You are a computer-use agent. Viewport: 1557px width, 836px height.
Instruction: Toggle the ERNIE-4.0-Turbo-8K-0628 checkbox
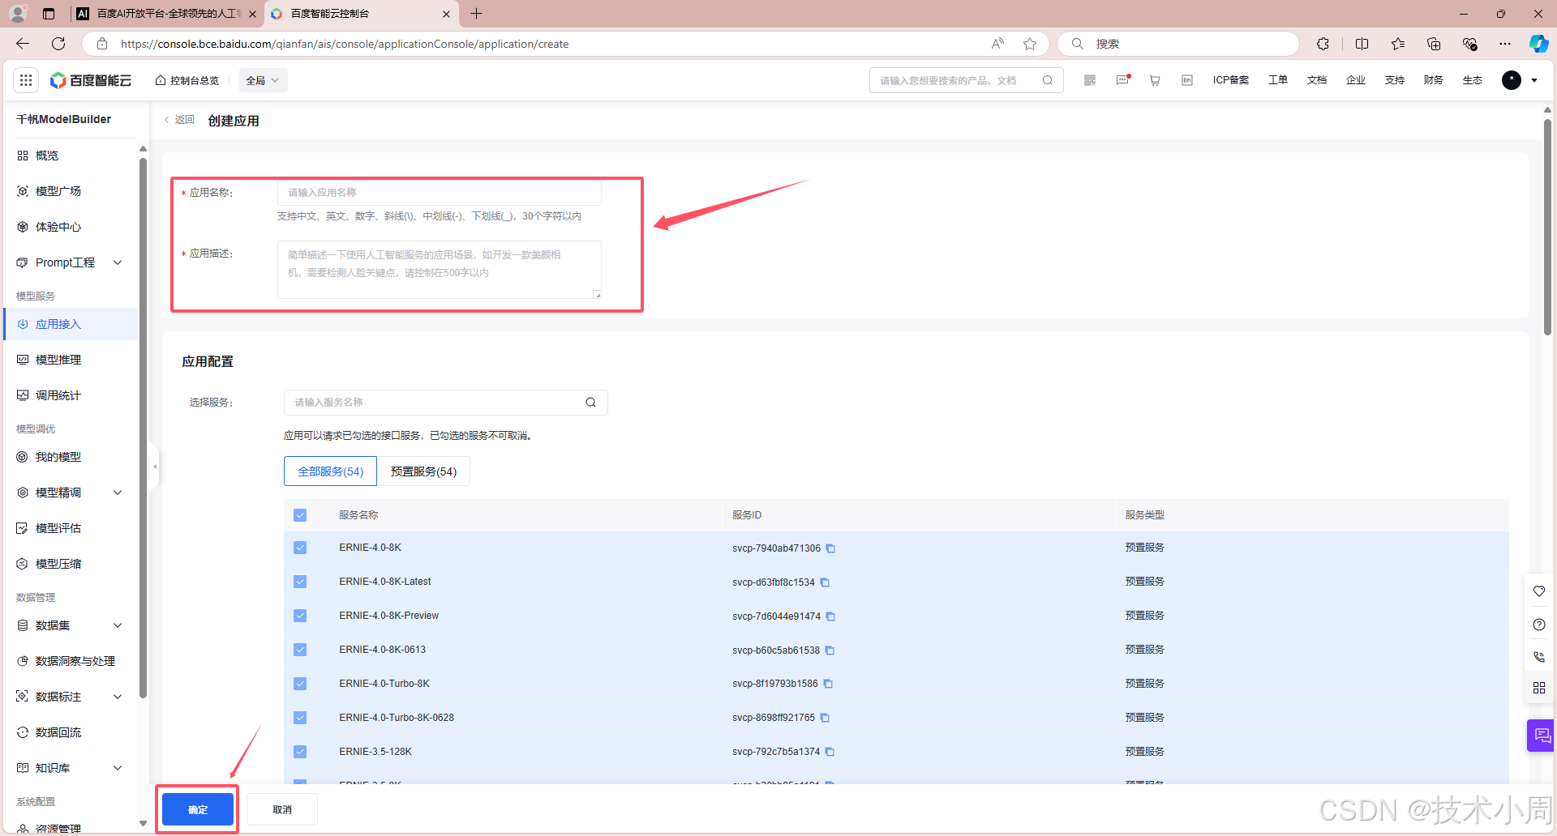(x=300, y=718)
